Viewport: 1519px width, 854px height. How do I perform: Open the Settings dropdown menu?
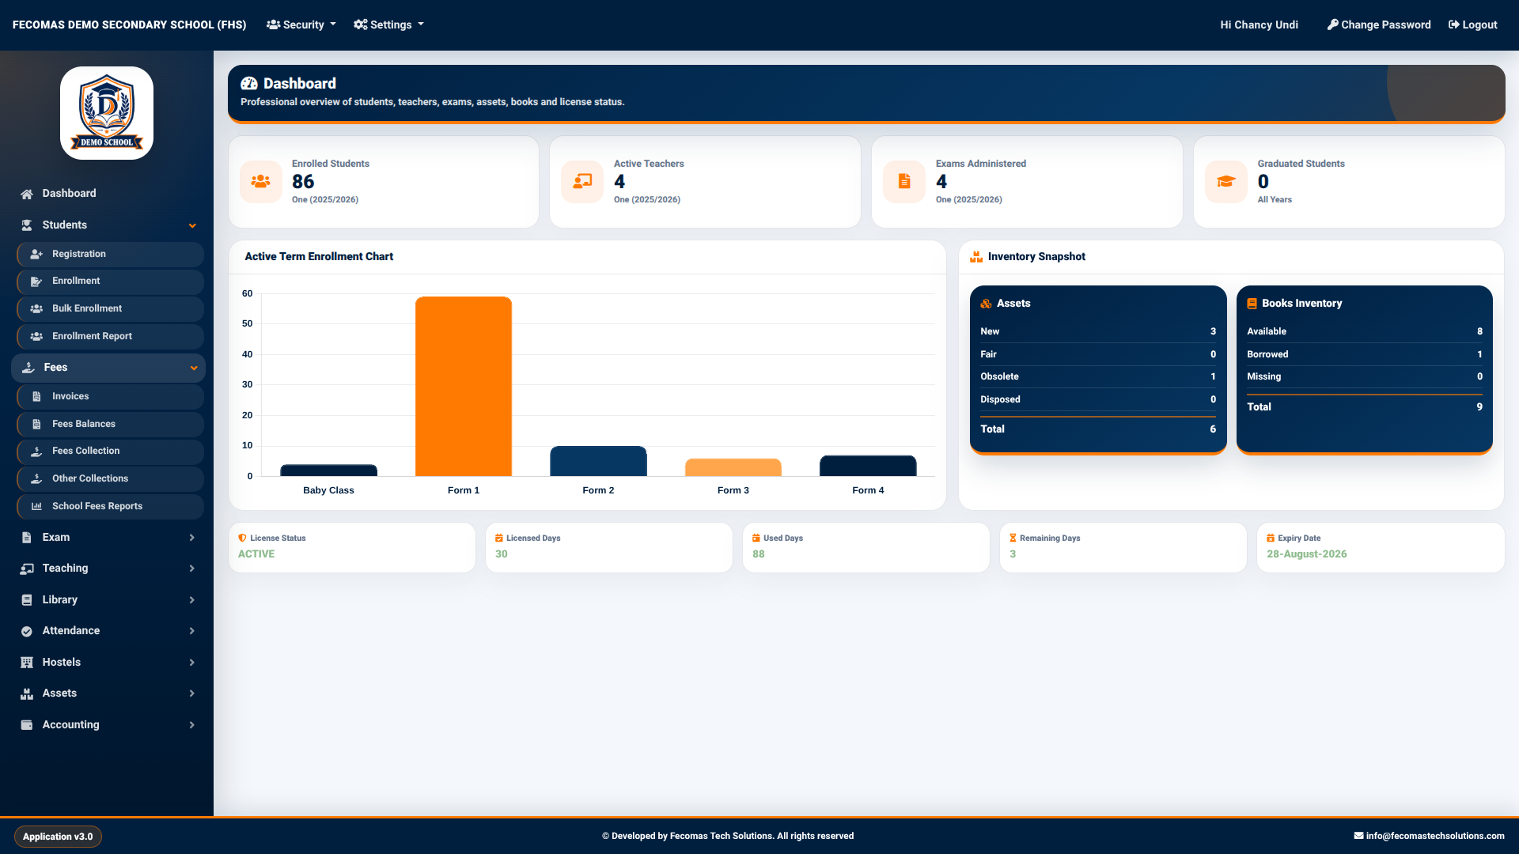tap(388, 25)
